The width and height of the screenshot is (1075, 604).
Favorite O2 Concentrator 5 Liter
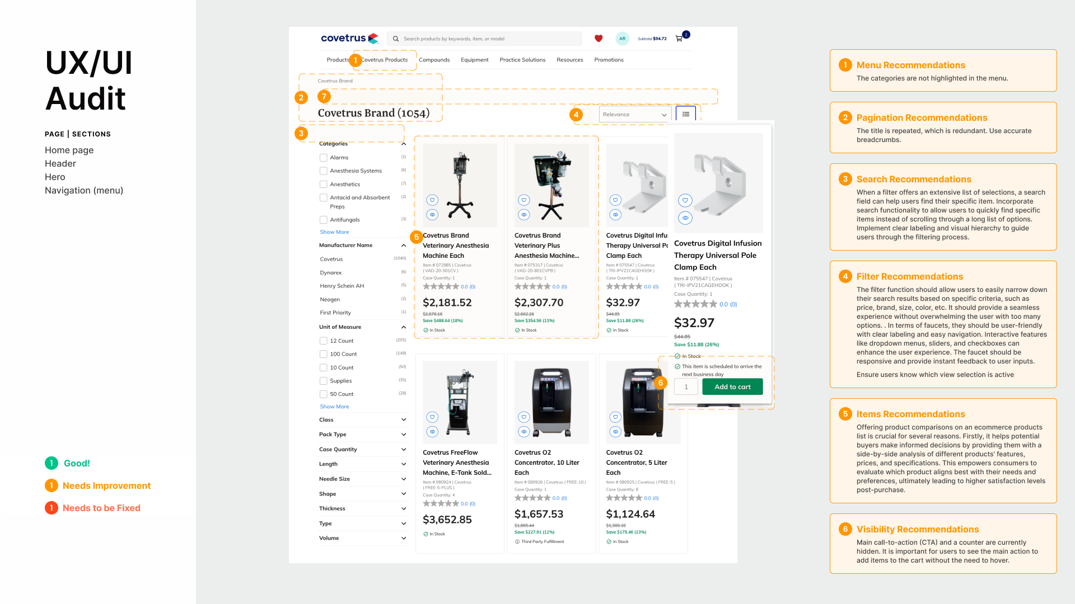(x=616, y=417)
